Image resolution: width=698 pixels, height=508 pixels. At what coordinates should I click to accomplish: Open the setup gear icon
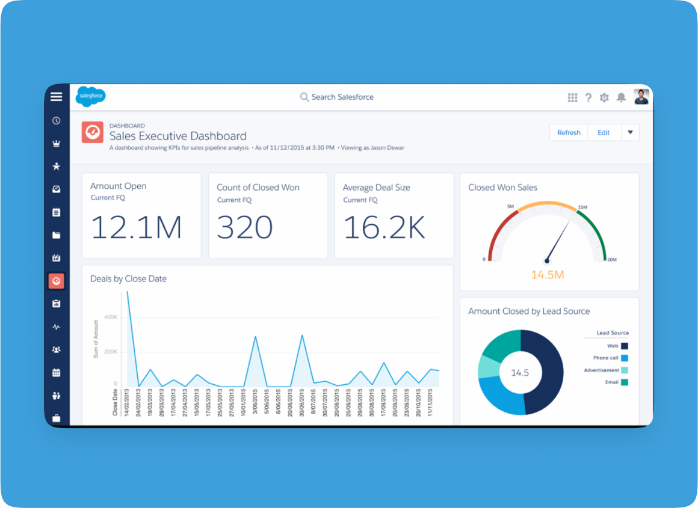pyautogui.click(x=604, y=97)
